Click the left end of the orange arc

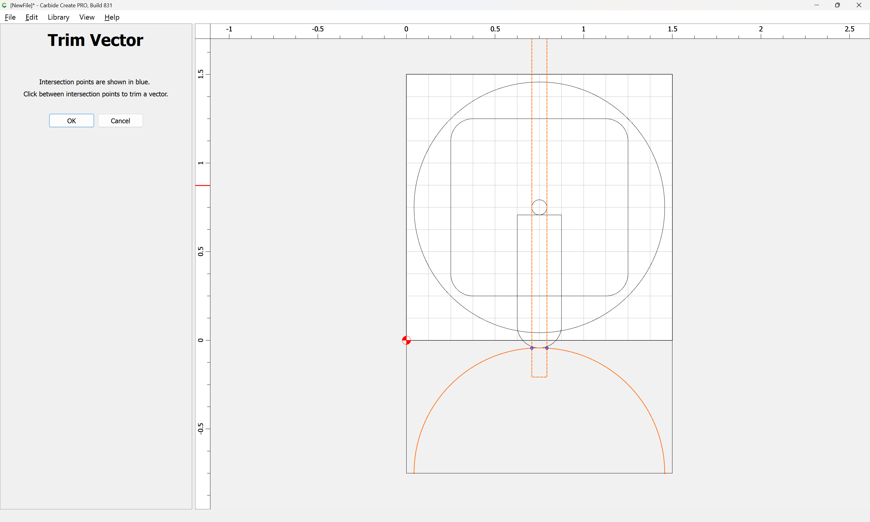pyautogui.click(x=414, y=472)
